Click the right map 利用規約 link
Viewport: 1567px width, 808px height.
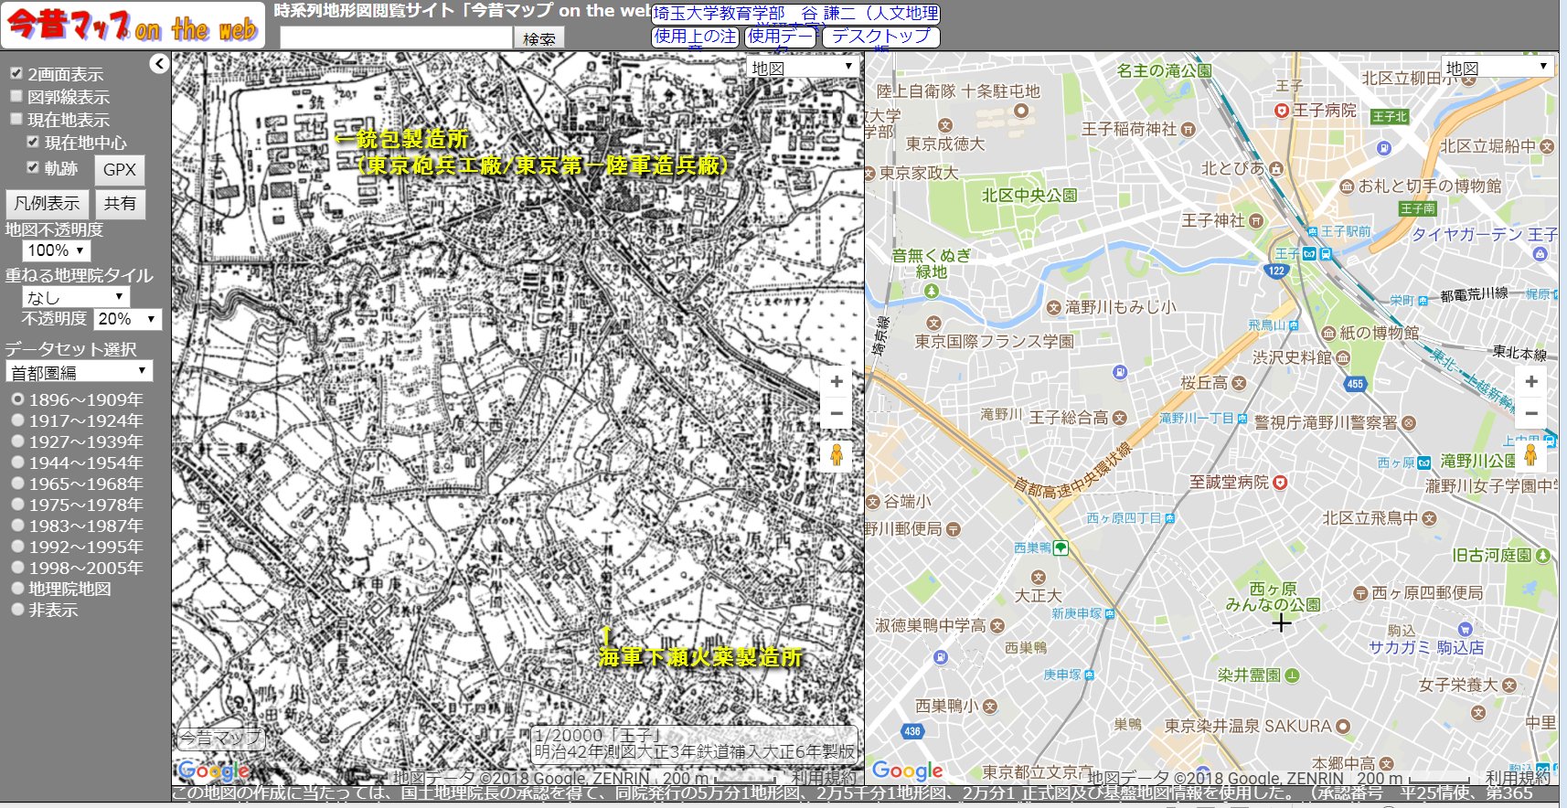tap(1519, 778)
